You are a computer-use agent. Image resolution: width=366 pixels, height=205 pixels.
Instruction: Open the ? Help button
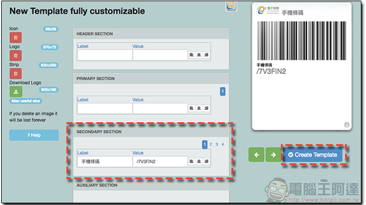coord(34,135)
